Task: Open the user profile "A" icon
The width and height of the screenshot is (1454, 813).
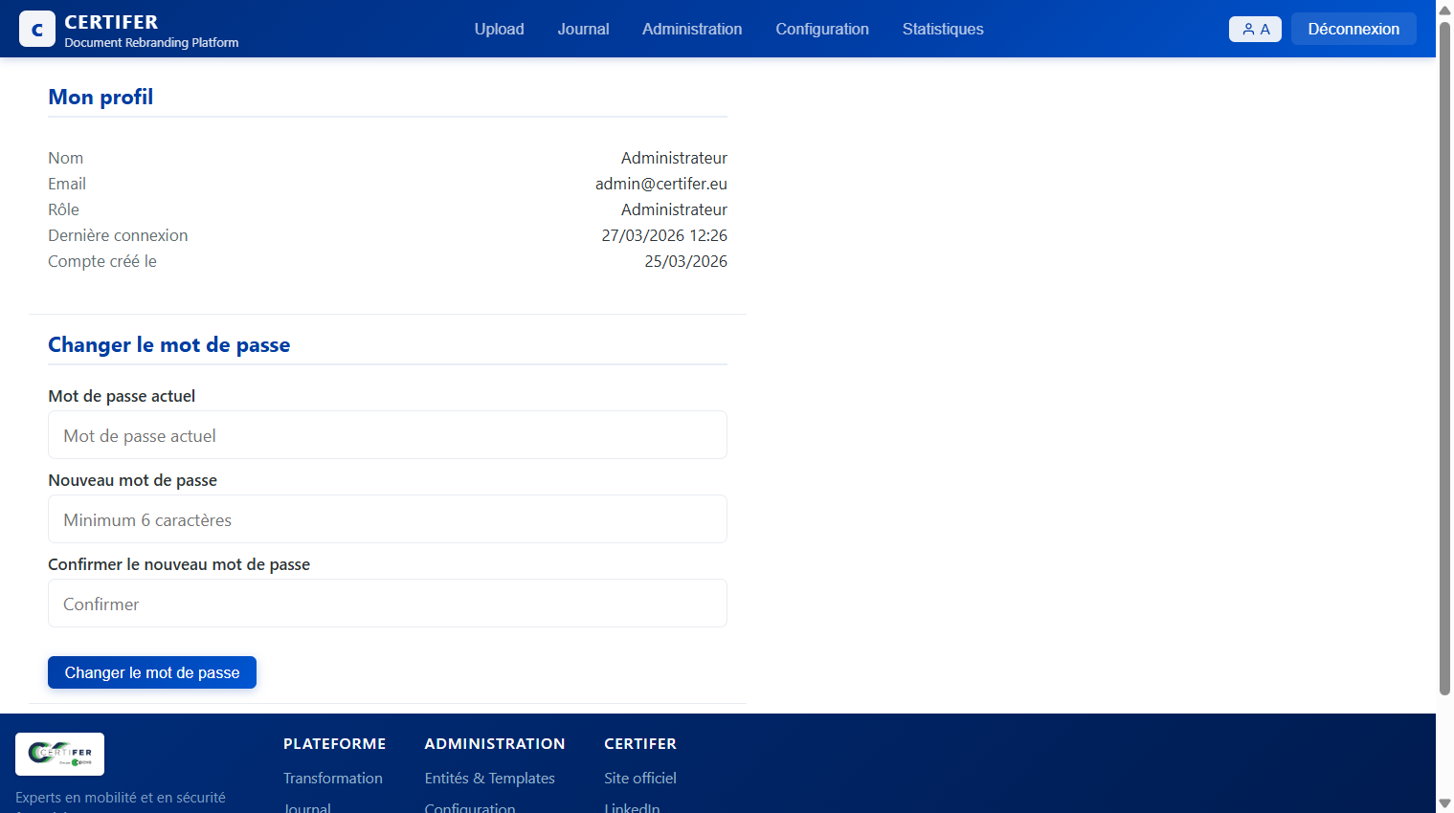Action: (1255, 29)
